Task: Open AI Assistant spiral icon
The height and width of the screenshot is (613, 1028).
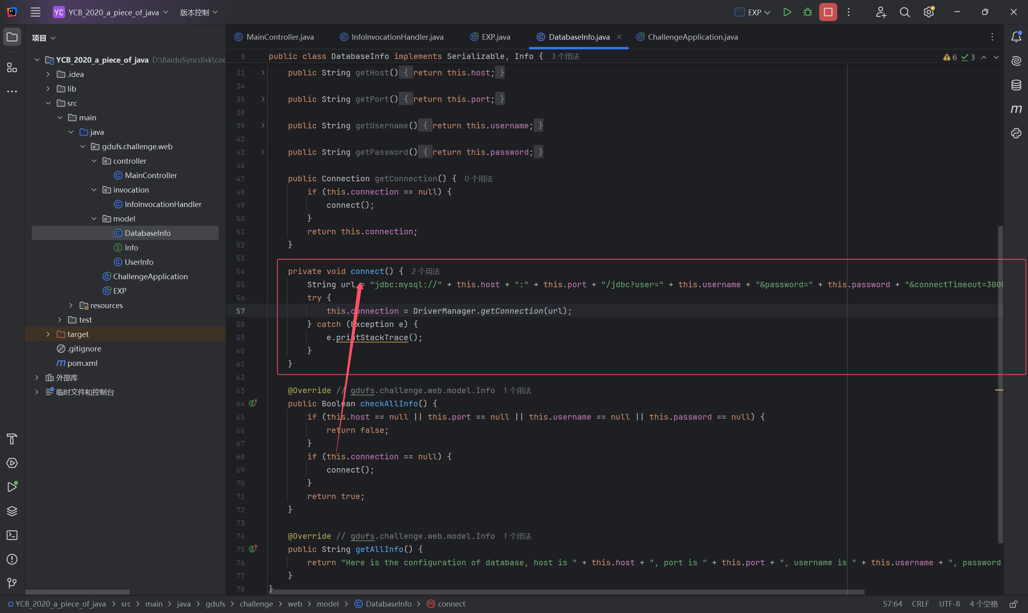Action: click(1016, 61)
